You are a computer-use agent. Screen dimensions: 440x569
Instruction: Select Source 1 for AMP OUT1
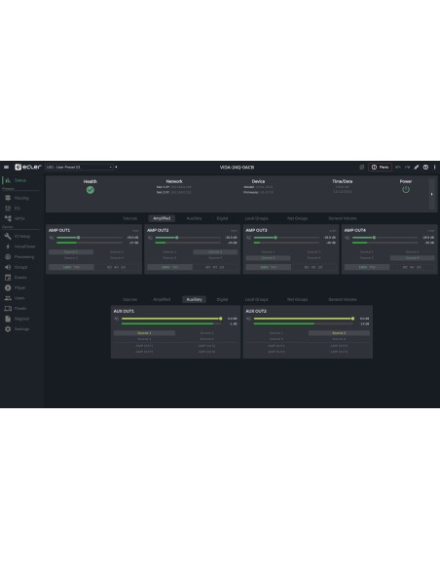coord(71,251)
